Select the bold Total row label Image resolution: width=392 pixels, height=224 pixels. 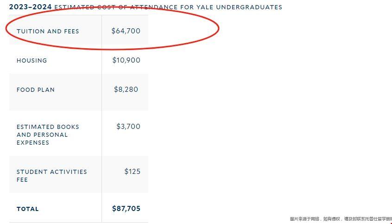click(28, 209)
